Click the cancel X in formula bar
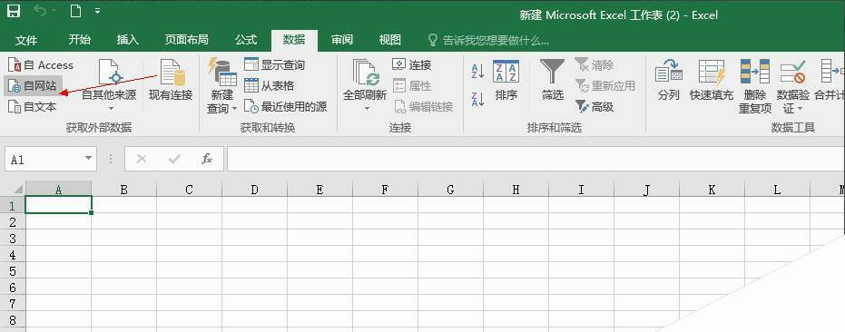This screenshot has width=845, height=332. click(x=142, y=159)
